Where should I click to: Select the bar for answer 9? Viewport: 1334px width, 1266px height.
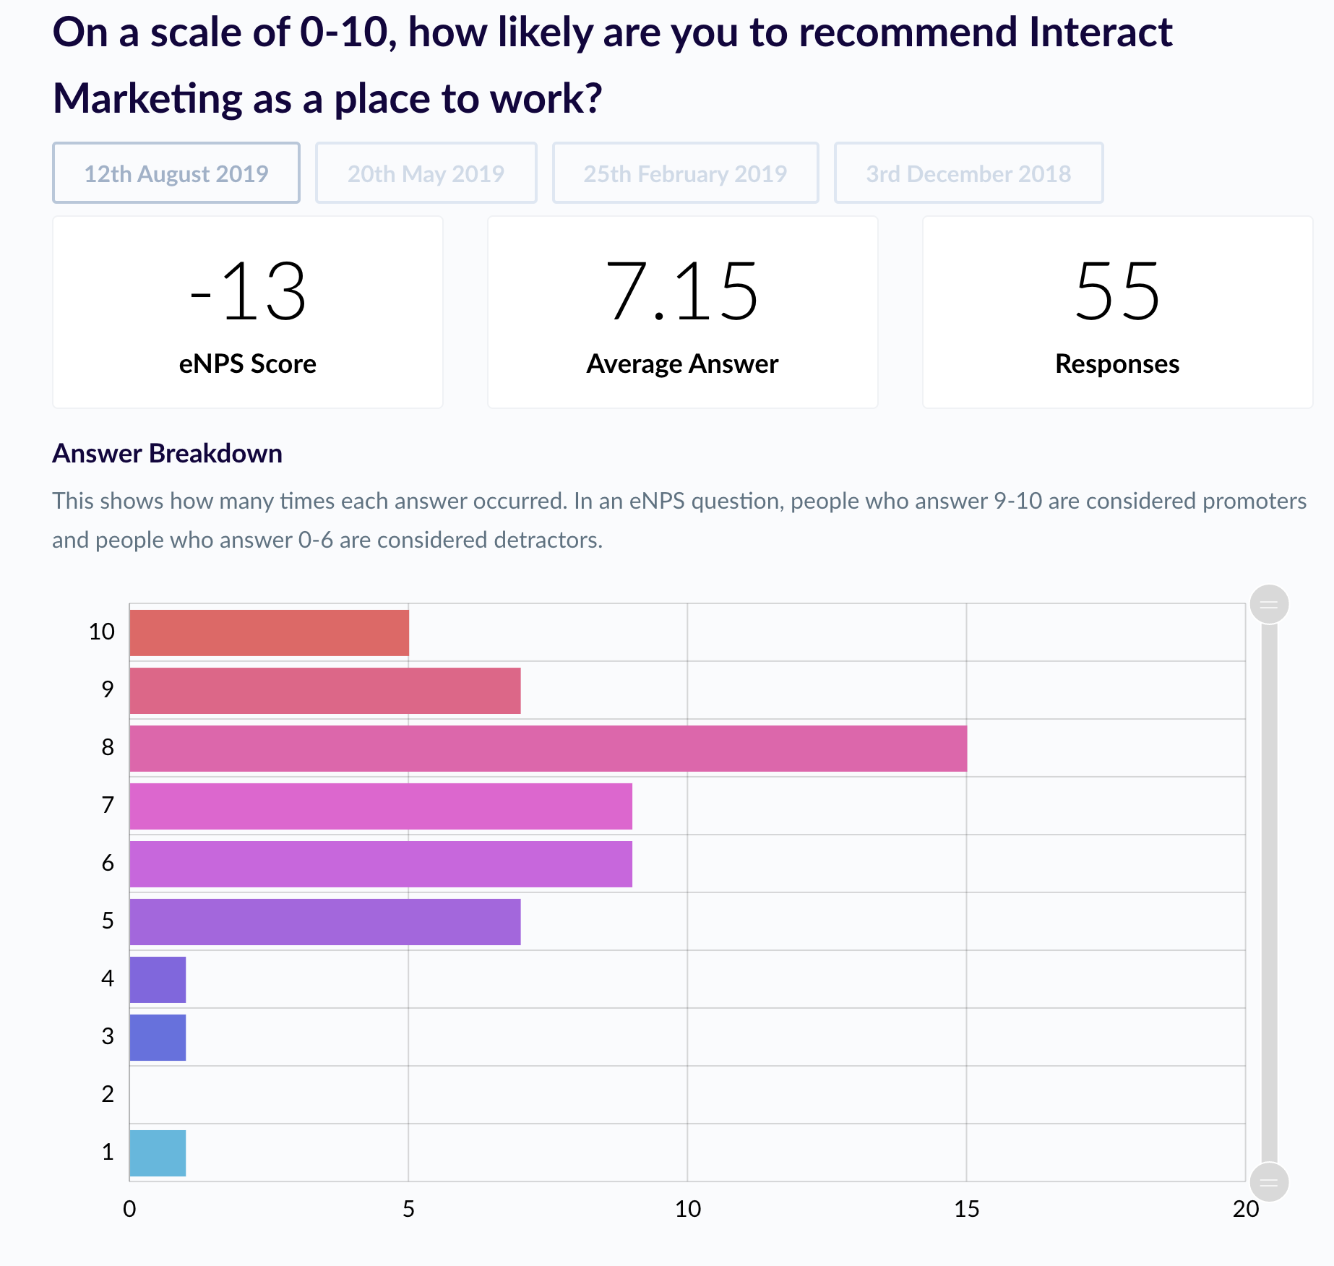[325, 689]
